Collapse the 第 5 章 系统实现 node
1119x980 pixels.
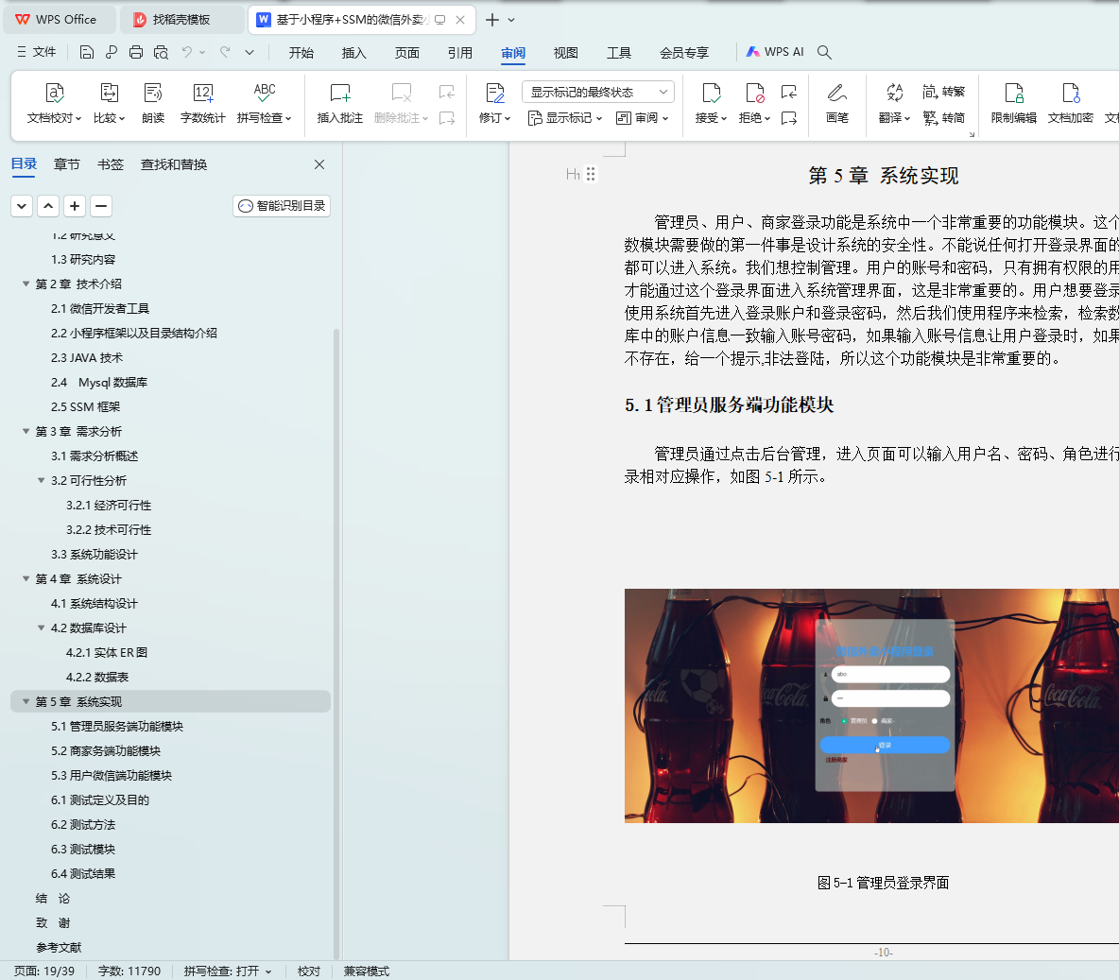click(26, 701)
